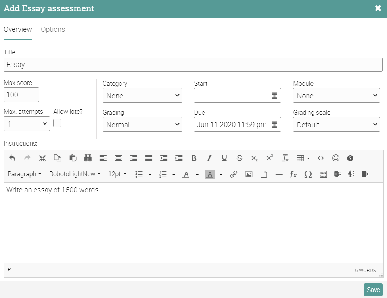Close the Add Essay assessment dialog
The width and height of the screenshot is (387, 298).
tap(378, 8)
